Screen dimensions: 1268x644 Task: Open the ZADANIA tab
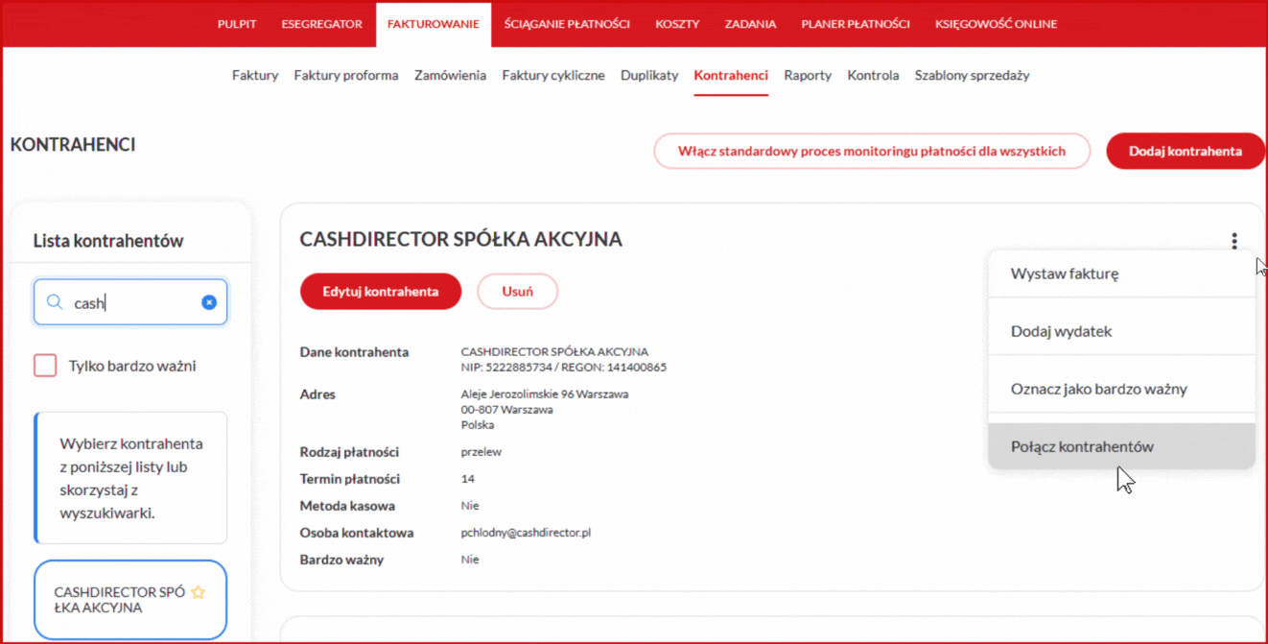pos(750,24)
